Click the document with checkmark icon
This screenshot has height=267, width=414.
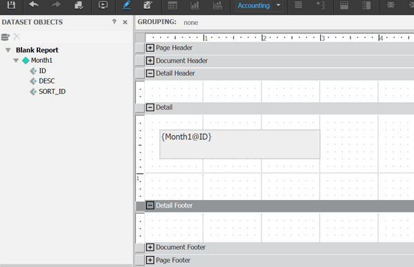[x=79, y=6]
